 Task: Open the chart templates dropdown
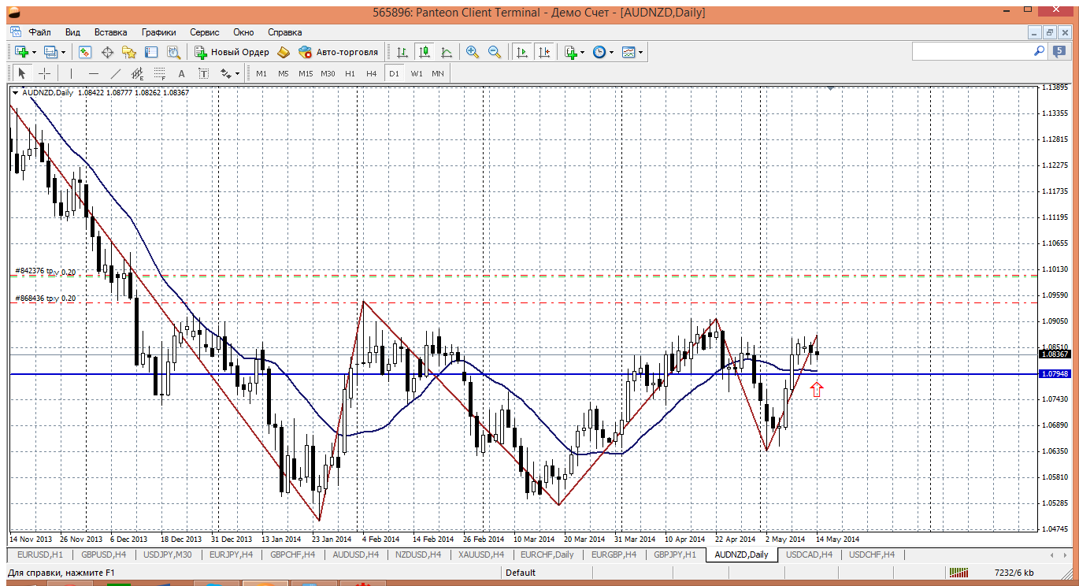click(641, 52)
